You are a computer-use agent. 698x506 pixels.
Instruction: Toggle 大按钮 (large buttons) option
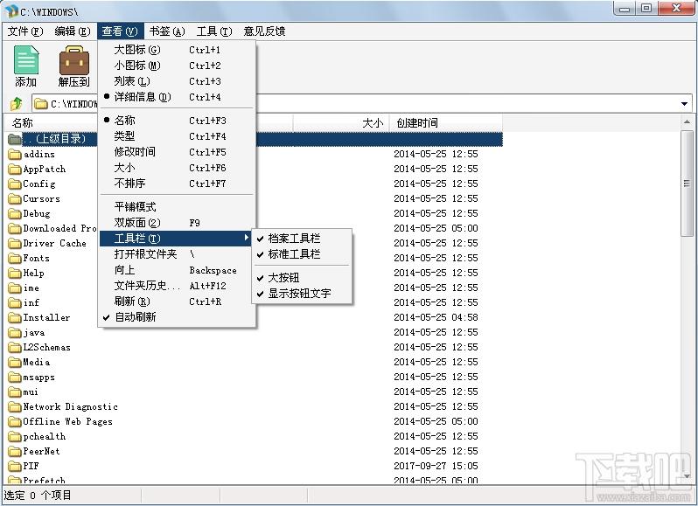(302, 278)
